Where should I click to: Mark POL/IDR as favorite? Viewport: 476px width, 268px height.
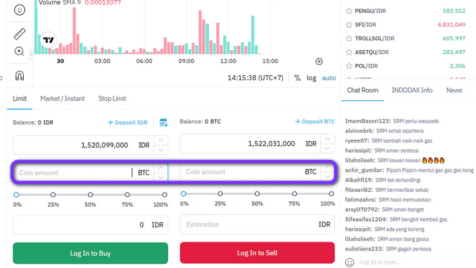pyautogui.click(x=349, y=66)
